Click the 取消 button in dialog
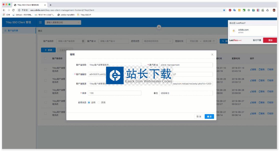Viewport: 279px width, 151px height. click(199, 117)
